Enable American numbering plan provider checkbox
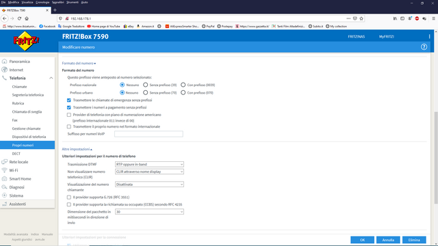Viewport: 438px width, 246px height. coord(69,115)
